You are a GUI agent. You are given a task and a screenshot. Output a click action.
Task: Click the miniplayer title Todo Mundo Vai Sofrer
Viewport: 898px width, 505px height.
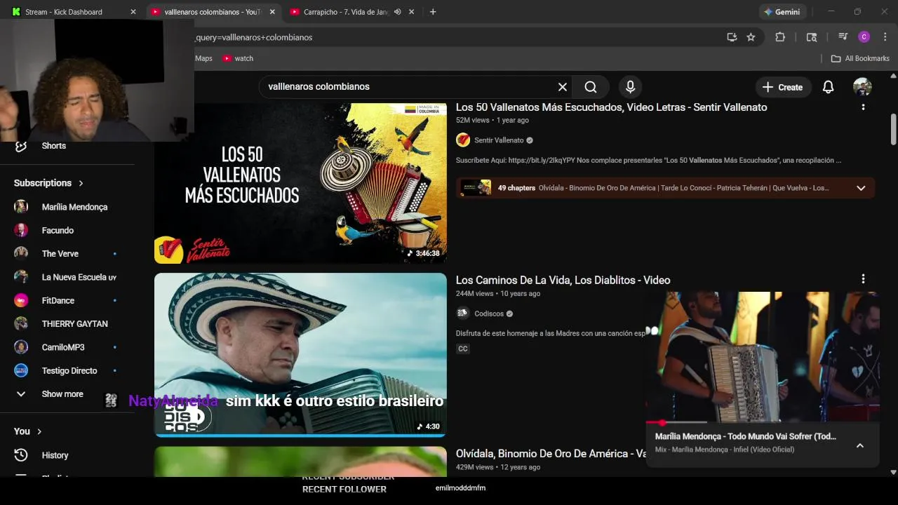[x=746, y=436]
